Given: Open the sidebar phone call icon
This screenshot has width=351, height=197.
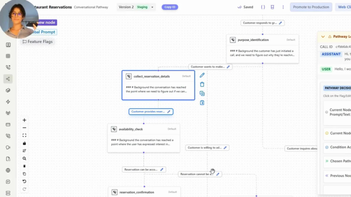Looking at the screenshot, I should pyautogui.click(x=8, y=67).
